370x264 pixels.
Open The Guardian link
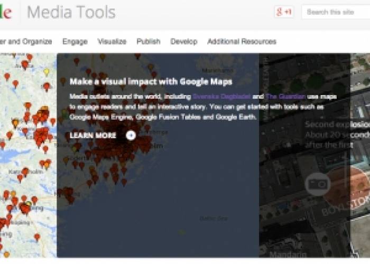pos(285,97)
